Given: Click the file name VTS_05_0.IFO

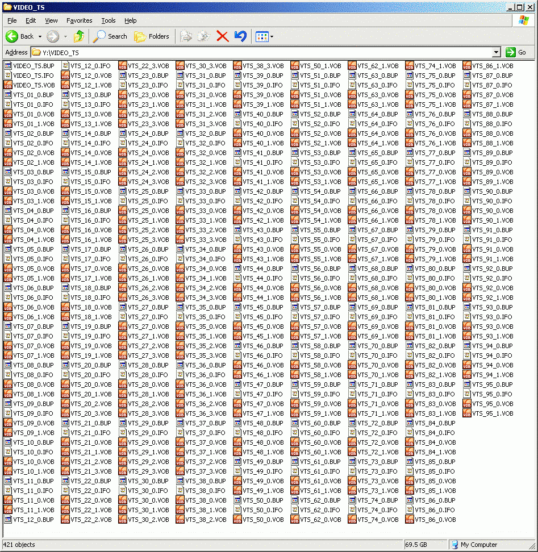Looking at the screenshot, I should click(x=33, y=259).
